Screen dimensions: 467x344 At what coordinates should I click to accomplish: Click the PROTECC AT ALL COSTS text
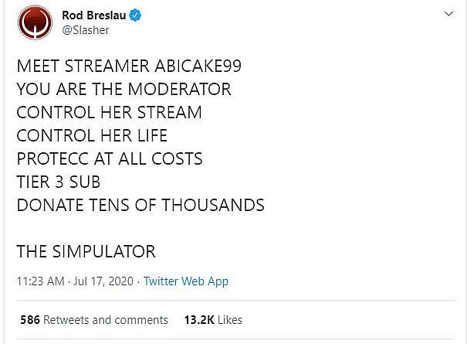[x=109, y=158]
